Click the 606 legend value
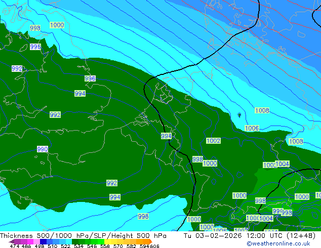The image size is (321, 248). tap(154, 246)
